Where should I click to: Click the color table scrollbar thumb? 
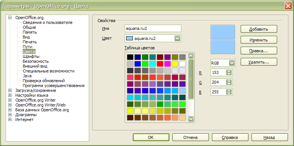[x=191, y=79]
